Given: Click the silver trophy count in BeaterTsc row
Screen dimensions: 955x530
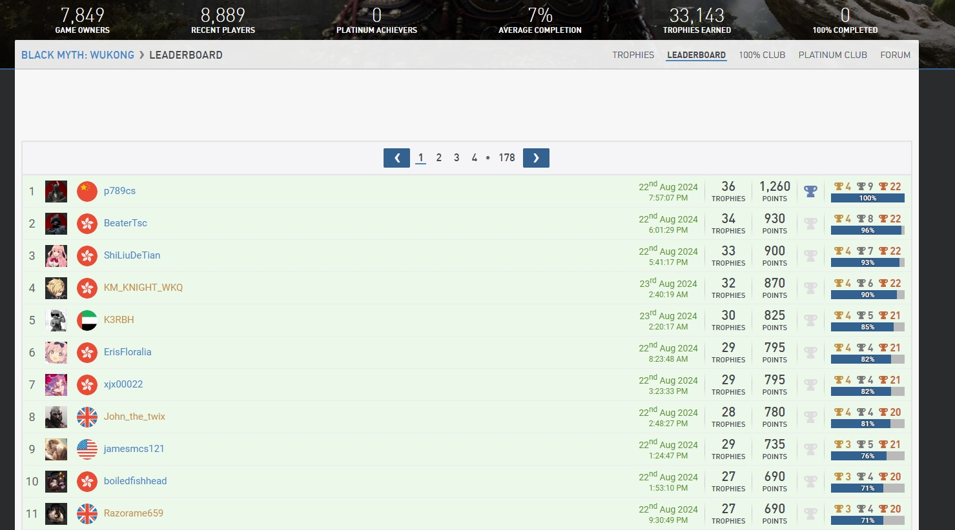Looking at the screenshot, I should click(865, 219).
